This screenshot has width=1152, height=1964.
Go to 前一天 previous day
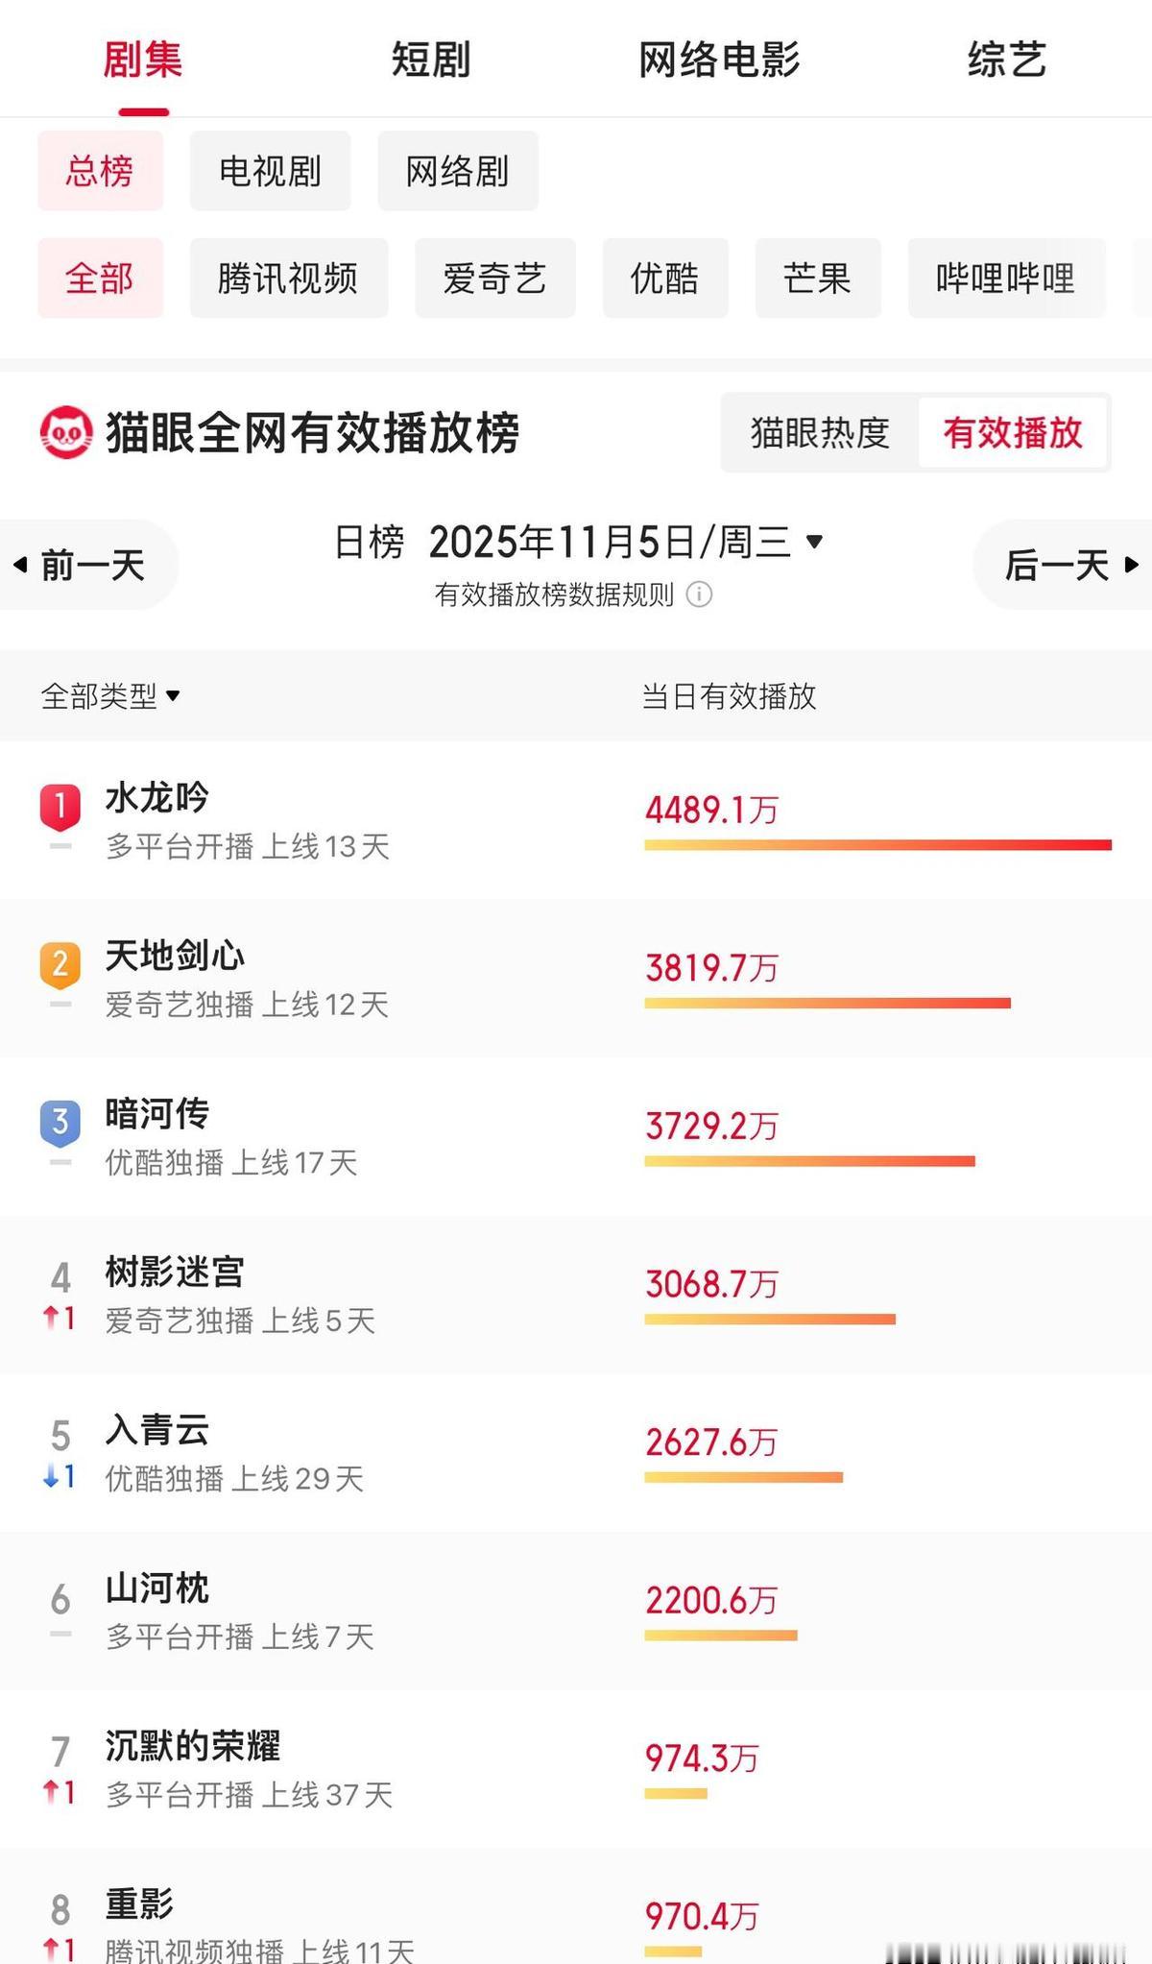(84, 565)
